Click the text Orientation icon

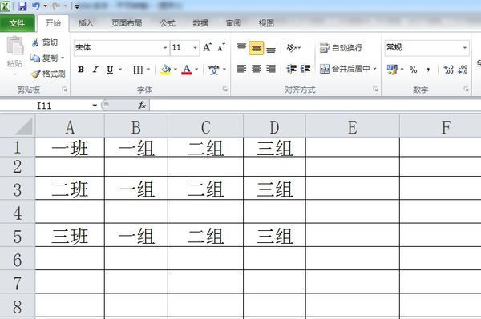(292, 48)
